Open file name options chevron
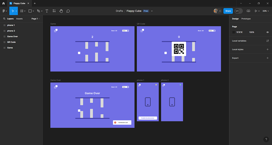272x145 pixels. [152, 11]
